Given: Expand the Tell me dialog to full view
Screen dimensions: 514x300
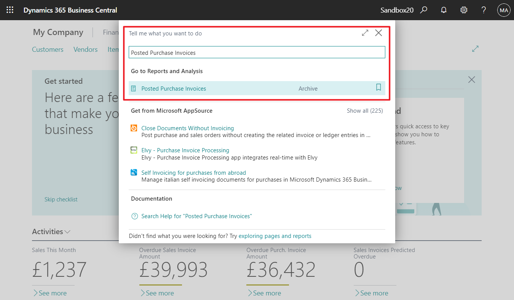Looking at the screenshot, I should (365, 33).
